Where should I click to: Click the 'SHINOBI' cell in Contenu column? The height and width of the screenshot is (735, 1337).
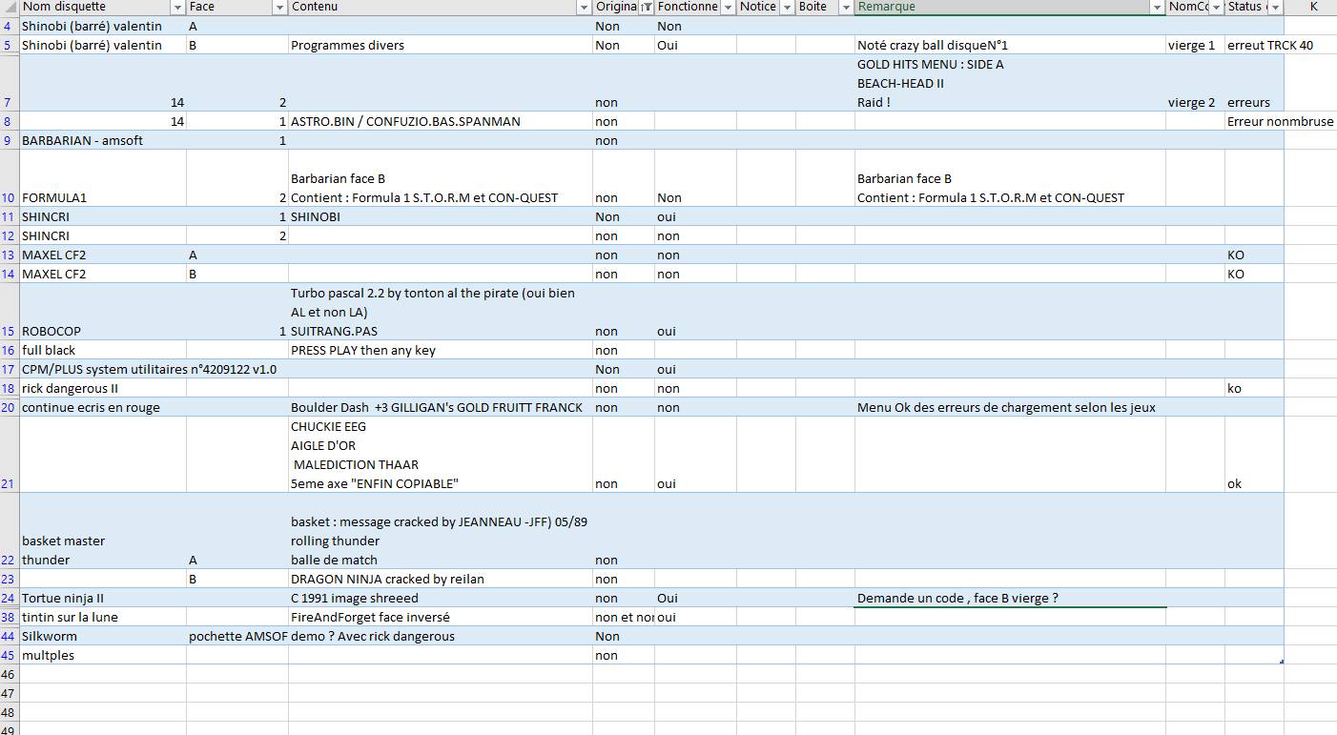point(441,216)
